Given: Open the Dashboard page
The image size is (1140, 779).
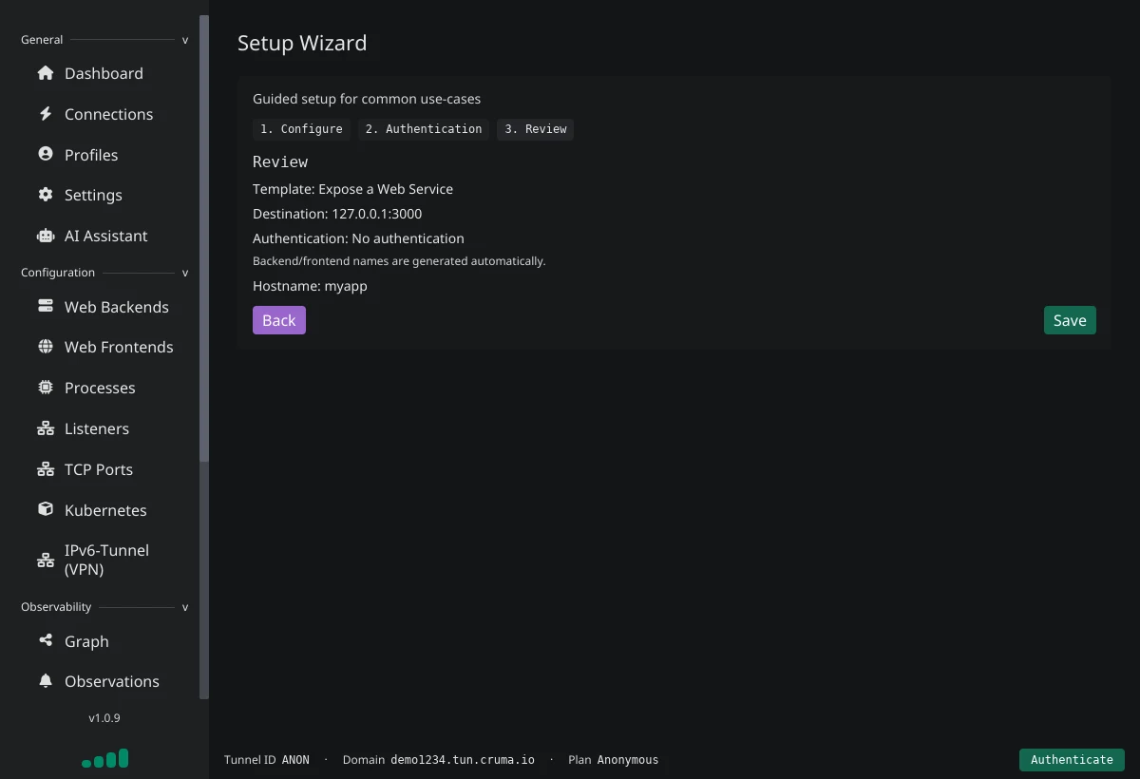Looking at the screenshot, I should pos(104,73).
